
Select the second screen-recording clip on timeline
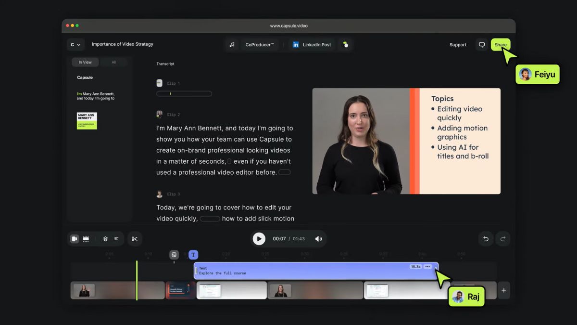coord(406,290)
